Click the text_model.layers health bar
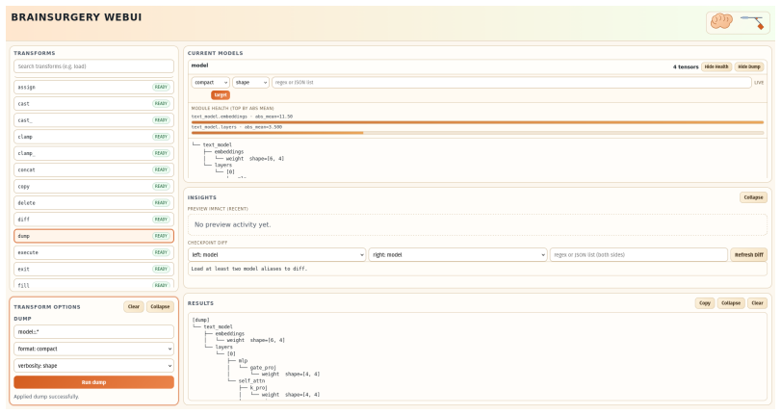The height and width of the screenshot is (415, 781). 477,133
